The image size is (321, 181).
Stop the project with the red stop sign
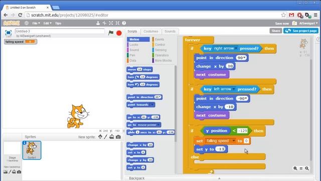pyautogui.click(x=119, y=33)
